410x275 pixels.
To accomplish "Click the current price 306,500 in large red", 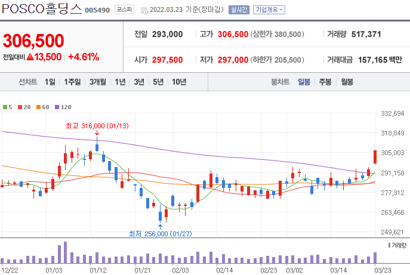I will point(33,41).
